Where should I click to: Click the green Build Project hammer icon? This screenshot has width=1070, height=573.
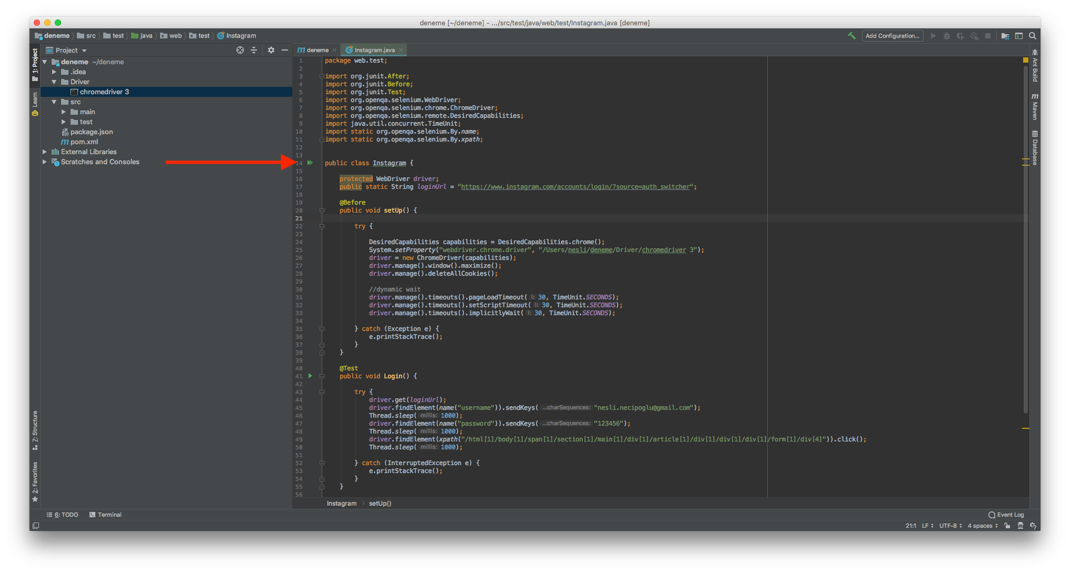click(851, 36)
